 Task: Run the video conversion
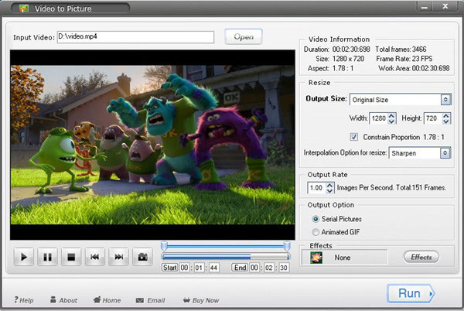pos(411,293)
